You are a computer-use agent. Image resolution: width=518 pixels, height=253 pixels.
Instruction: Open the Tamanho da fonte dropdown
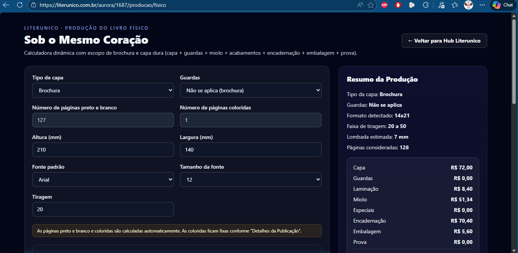pyautogui.click(x=250, y=180)
